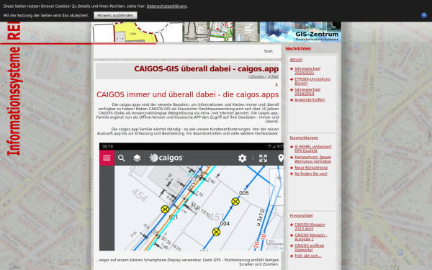This screenshot has width=432, height=270.
Task: Click the Drucken link under the title
Action: click(257, 76)
